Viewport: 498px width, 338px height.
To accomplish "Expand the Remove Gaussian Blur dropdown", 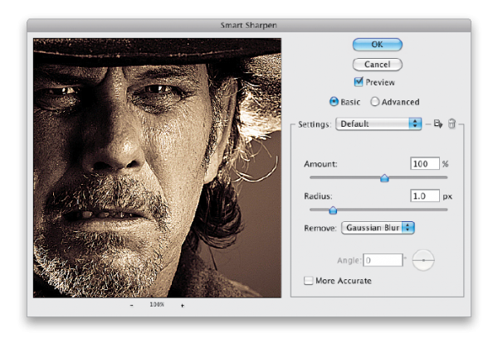I will tap(378, 227).
